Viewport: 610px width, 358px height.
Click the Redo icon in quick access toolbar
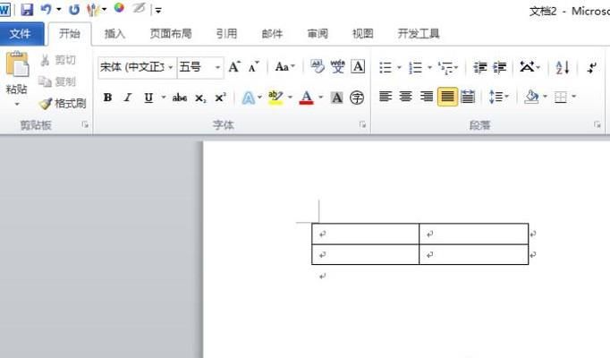[x=74, y=9]
